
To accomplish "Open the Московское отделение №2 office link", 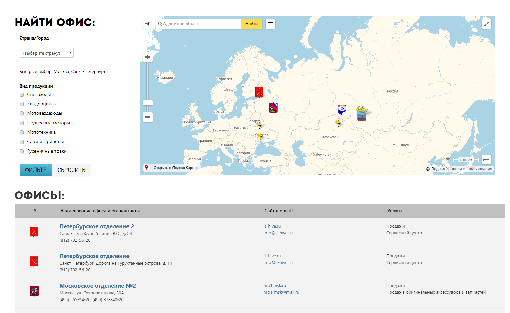I will pos(97,286).
